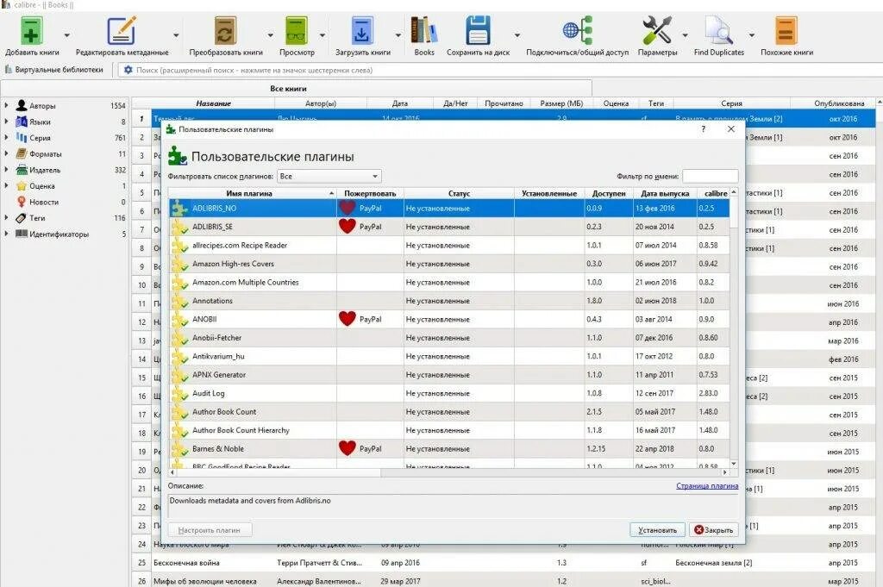Open Параметры dropdown arrow
The width and height of the screenshot is (883, 587).
pos(685,34)
